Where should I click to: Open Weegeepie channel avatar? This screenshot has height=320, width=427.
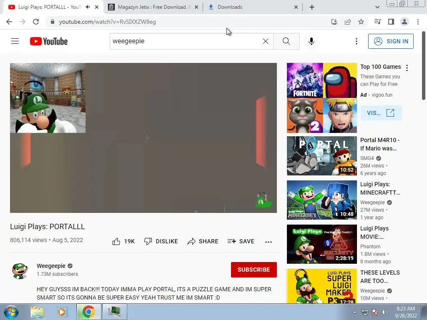20,270
